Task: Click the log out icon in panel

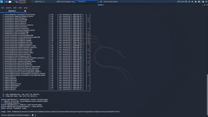Action: pos(207,2)
